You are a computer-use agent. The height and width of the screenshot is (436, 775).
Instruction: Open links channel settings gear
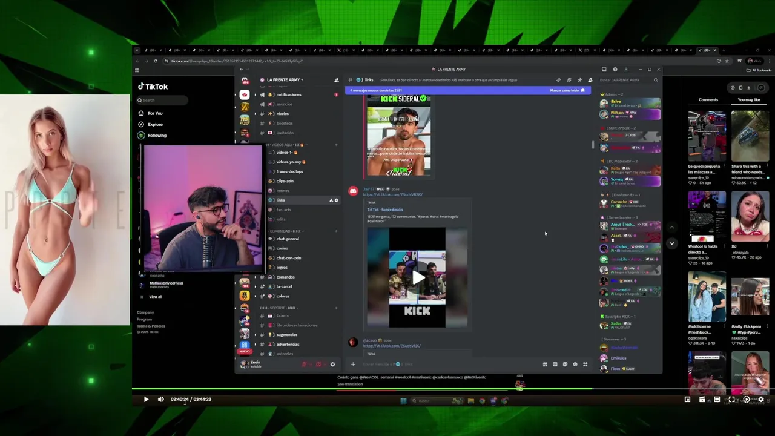click(x=337, y=200)
